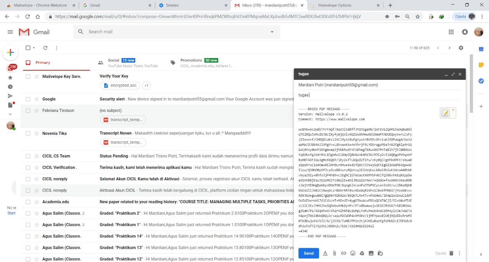Tick the select-all messages checkbox
The image size is (489, 262).
click(28, 48)
